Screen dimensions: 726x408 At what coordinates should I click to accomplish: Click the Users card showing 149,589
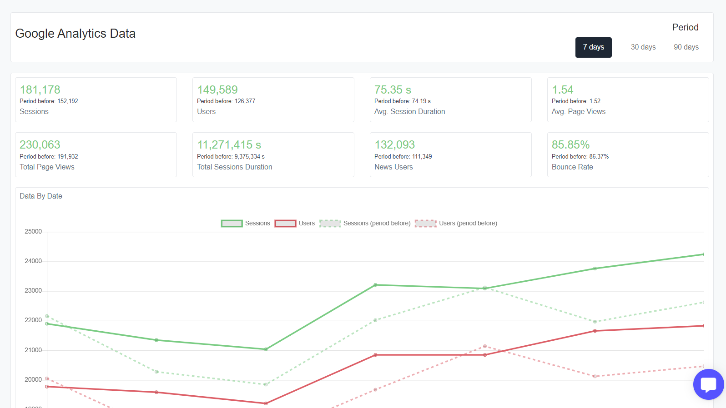273,100
